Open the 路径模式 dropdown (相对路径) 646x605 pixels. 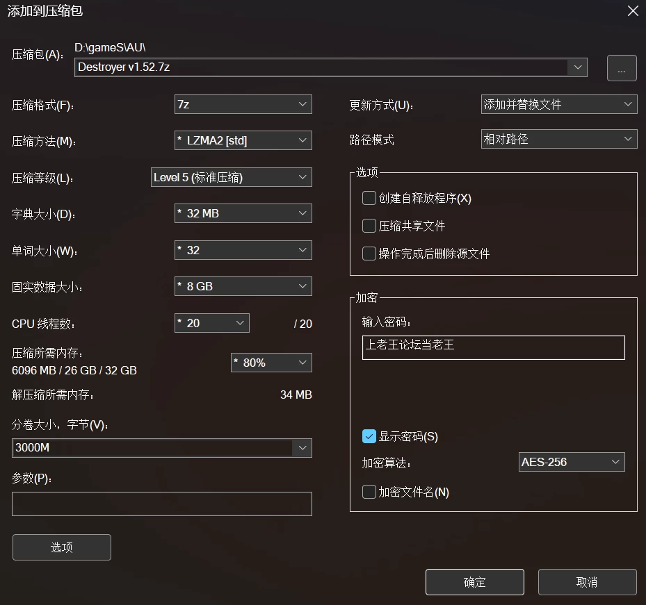[558, 139]
